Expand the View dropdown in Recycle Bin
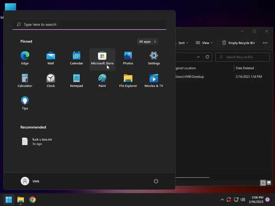Screen dimensions: 275x206 pos(204,43)
